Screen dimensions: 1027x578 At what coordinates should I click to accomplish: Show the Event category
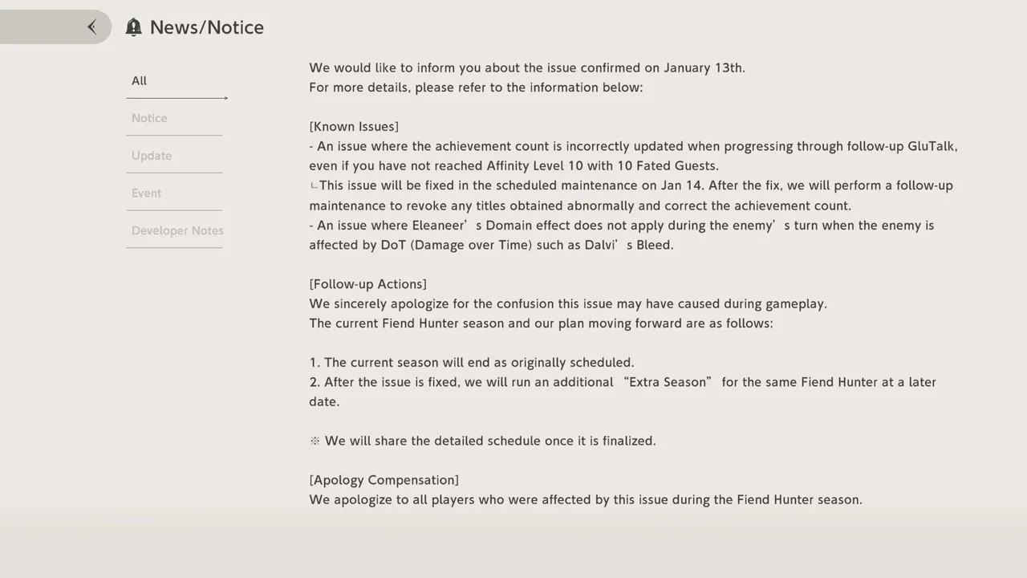coord(147,193)
